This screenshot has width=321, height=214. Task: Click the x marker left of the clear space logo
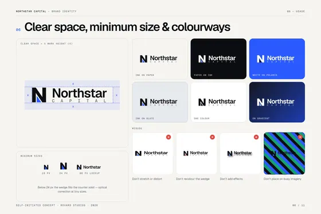[x=28, y=95]
